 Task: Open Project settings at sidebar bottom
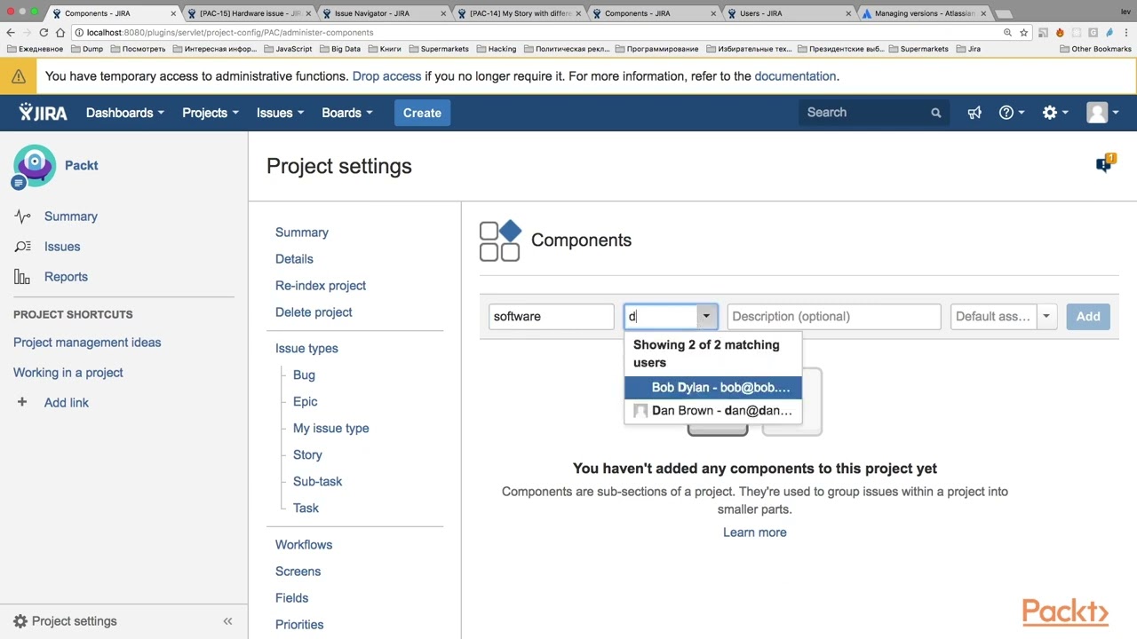point(65,621)
